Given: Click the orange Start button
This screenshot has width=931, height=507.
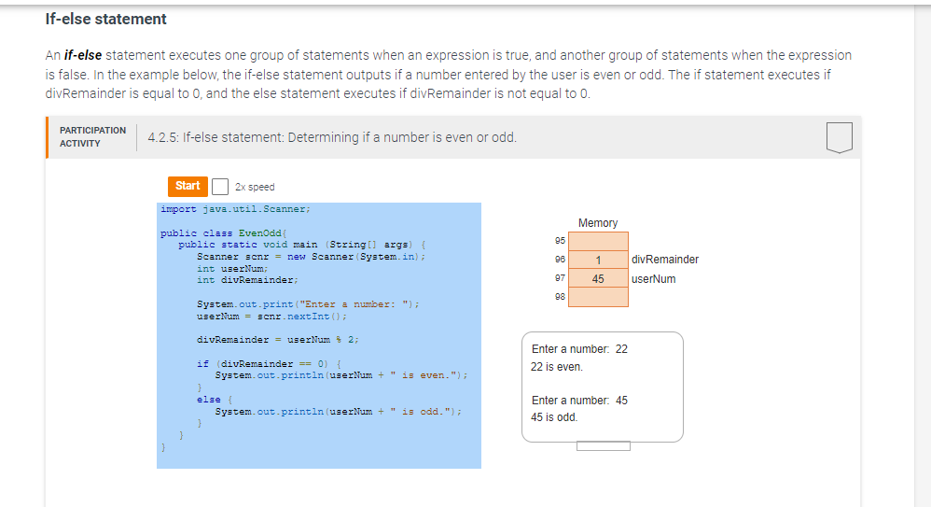Looking at the screenshot, I should [188, 186].
